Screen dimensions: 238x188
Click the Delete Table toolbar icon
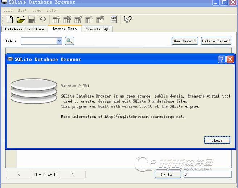click(x=67, y=19)
